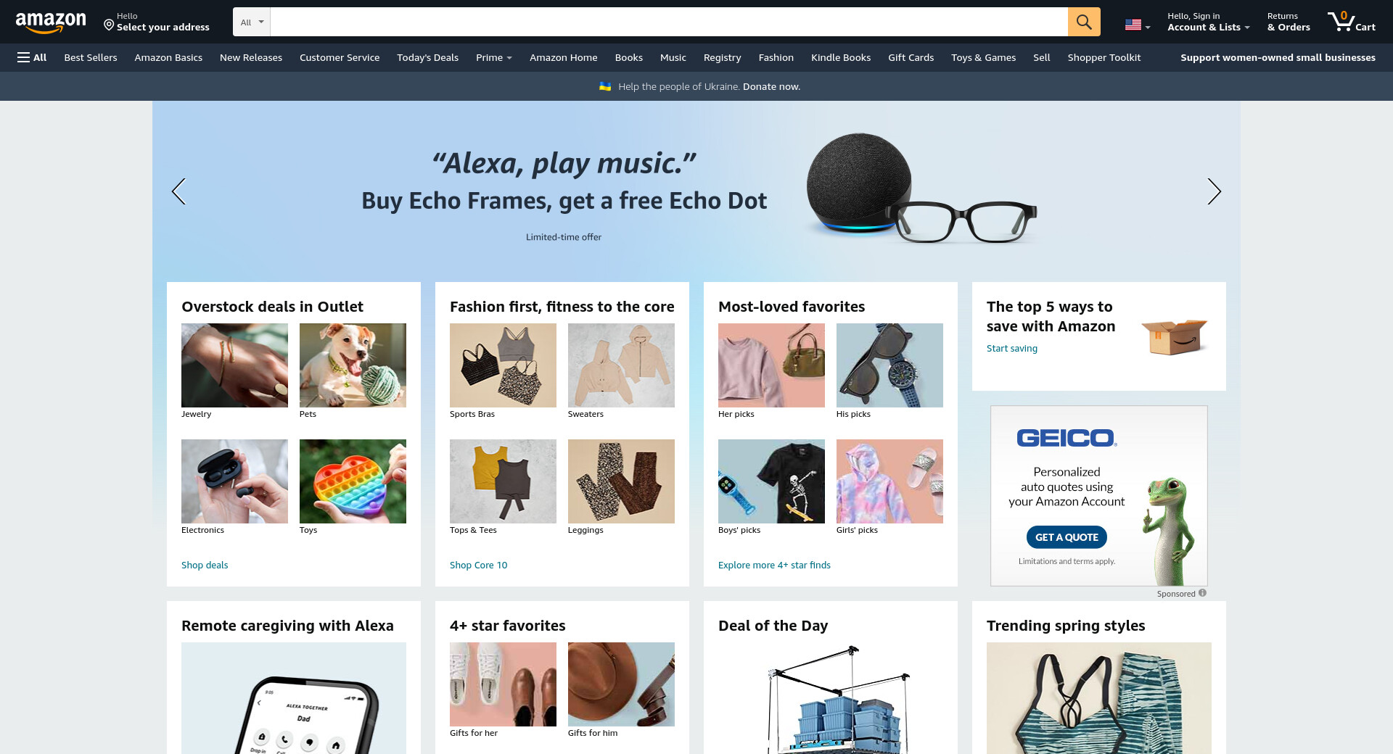
Task: Go to Kindle Books navigation item
Action: click(x=840, y=57)
